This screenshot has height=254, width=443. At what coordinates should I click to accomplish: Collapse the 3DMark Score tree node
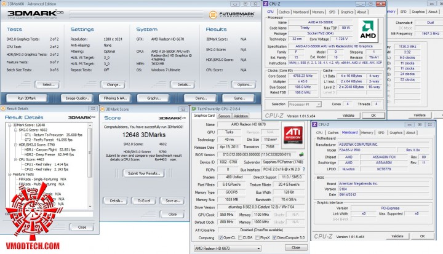point(10,125)
